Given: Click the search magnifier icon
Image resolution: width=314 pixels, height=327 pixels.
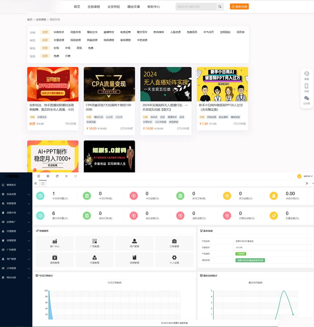Looking at the screenshot, I should [220, 7].
